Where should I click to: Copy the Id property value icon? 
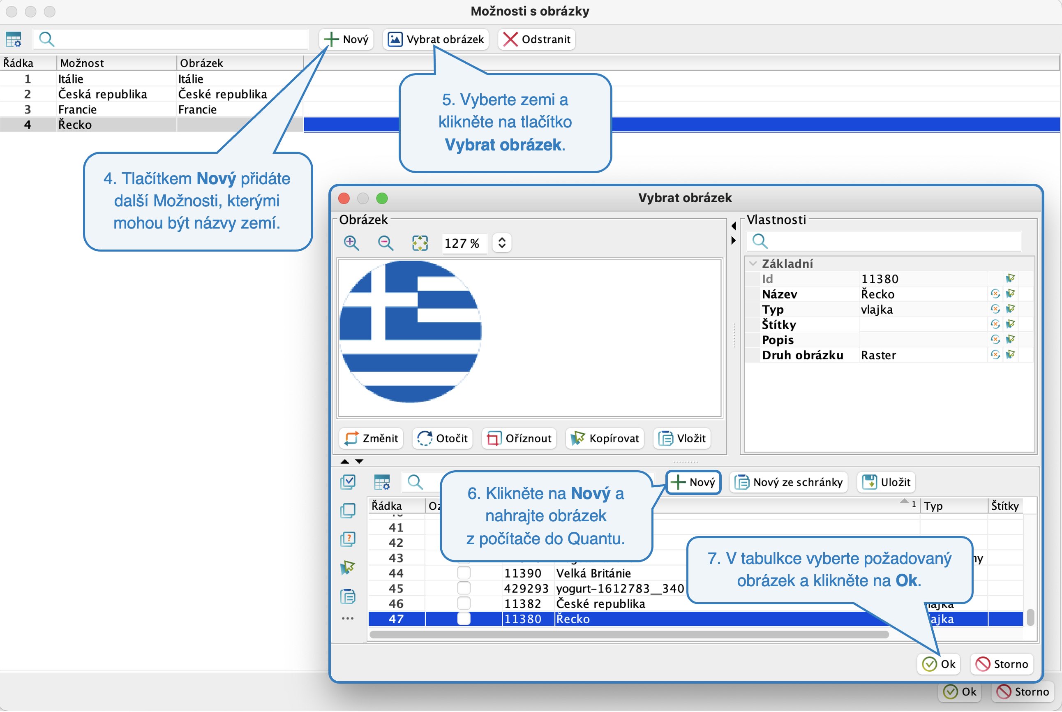(1011, 279)
